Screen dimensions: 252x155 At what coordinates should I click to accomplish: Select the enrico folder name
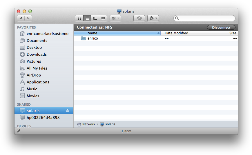point(93,38)
